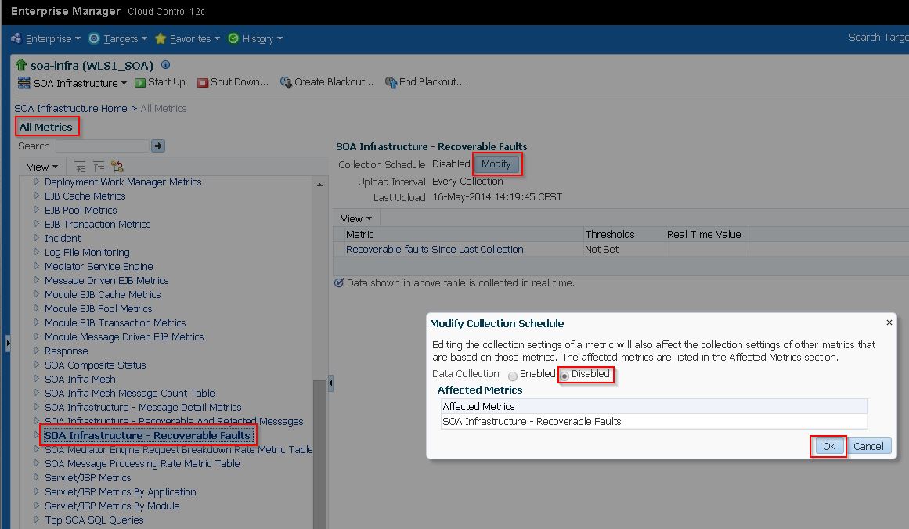Open the SOA Infrastructure dropdown menu
Image resolution: width=909 pixels, height=529 pixels.
[71, 83]
